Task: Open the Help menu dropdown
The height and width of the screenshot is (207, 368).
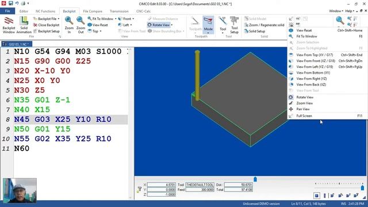Action: click(x=350, y=11)
